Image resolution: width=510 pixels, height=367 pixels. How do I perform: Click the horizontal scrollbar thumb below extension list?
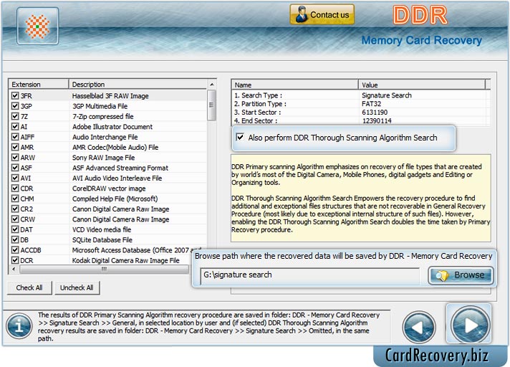(104, 269)
